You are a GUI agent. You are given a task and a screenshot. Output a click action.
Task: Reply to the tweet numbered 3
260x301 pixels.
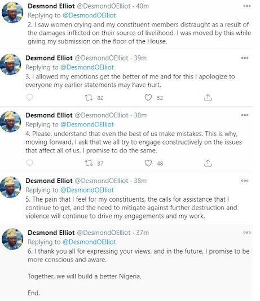[29, 98]
